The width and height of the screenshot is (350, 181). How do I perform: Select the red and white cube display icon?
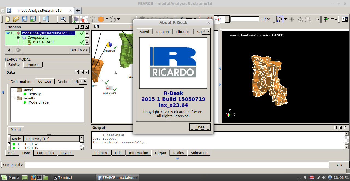(x=84, y=19)
